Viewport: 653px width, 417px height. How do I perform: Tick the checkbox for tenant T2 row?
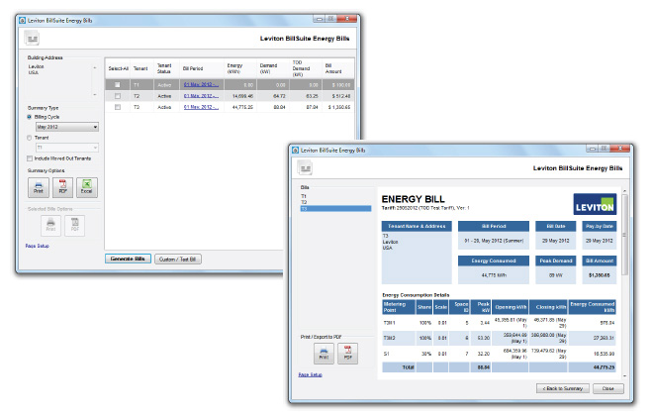(x=118, y=96)
